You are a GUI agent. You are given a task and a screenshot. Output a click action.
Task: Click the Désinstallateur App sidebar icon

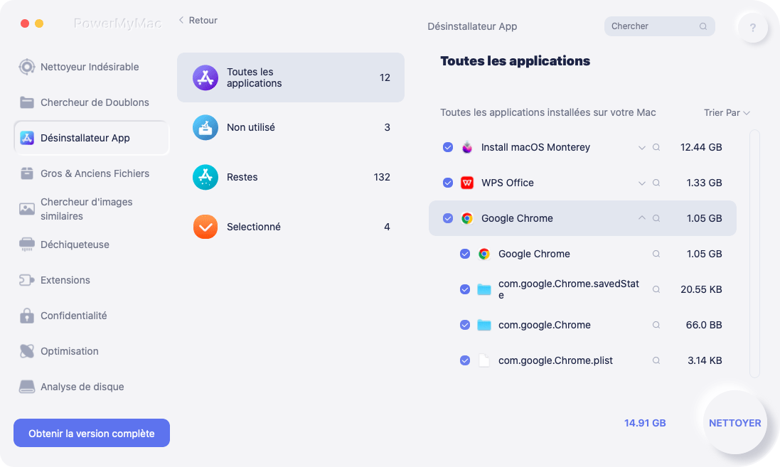click(27, 138)
